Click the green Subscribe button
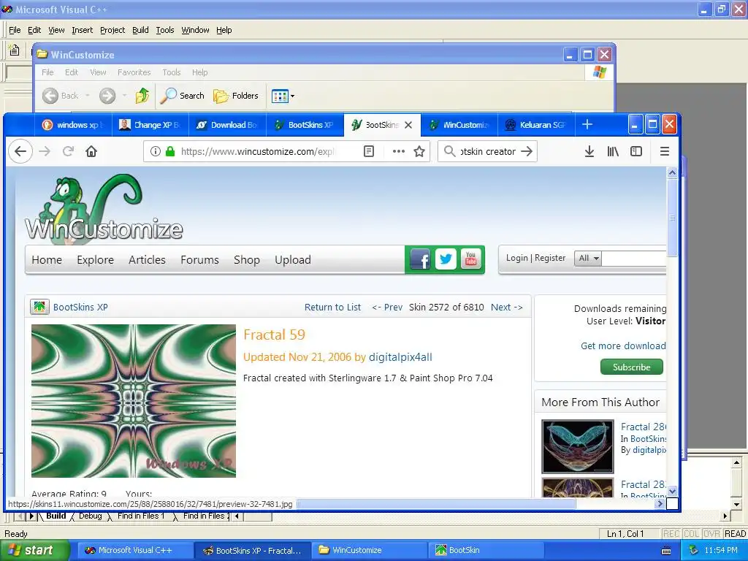This screenshot has width=748, height=561. click(x=632, y=367)
